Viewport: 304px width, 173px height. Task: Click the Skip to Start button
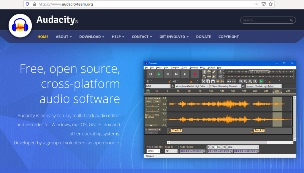click(176, 74)
